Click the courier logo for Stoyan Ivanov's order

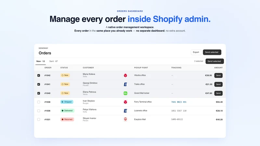pyautogui.click(x=125, y=119)
